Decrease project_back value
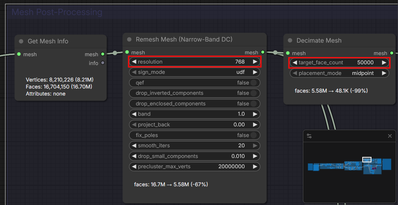This screenshot has width=398, height=205. tap(134, 125)
